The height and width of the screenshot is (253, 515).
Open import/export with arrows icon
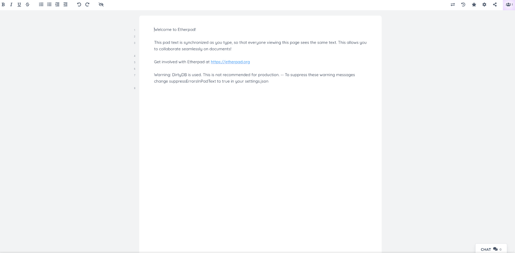pyautogui.click(x=453, y=5)
